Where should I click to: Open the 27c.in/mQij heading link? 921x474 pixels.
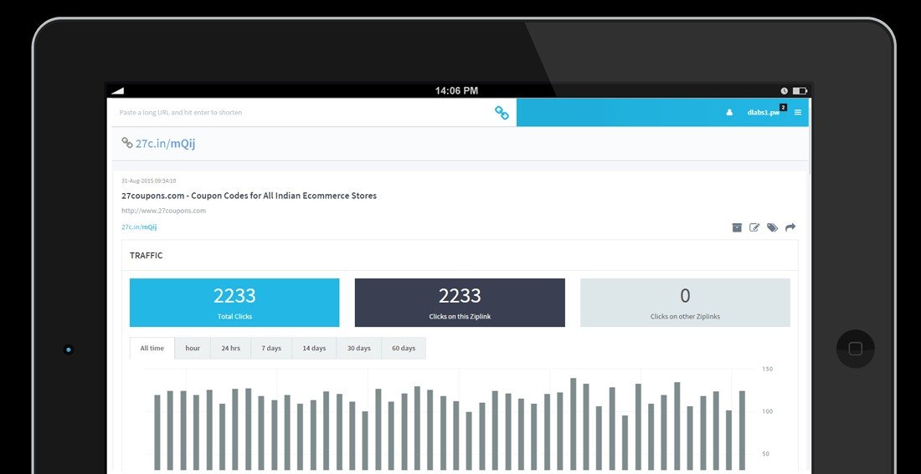(x=166, y=144)
